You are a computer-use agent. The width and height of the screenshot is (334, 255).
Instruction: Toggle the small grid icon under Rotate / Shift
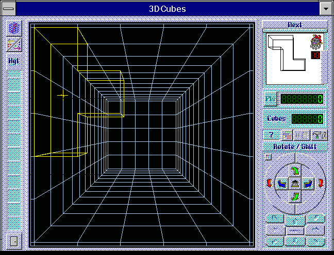coord(268,157)
